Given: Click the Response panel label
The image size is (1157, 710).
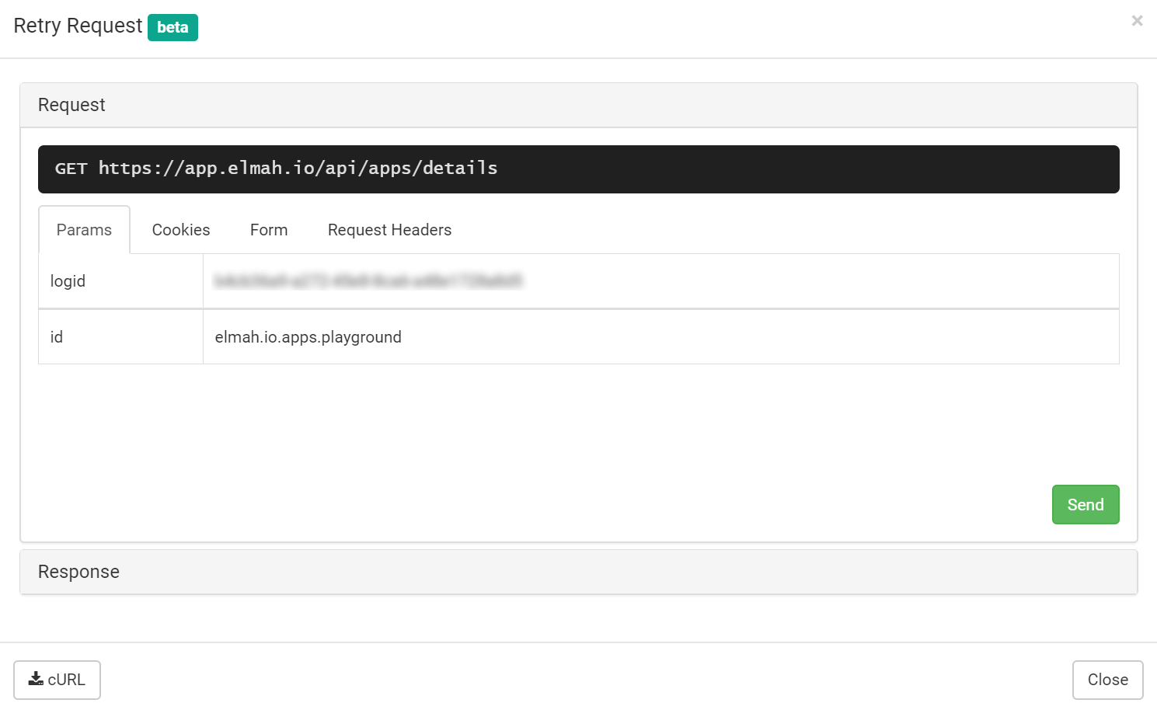Looking at the screenshot, I should tap(78, 572).
